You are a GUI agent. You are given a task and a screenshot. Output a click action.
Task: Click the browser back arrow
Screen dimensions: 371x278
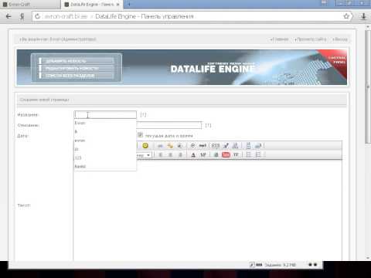(x=9, y=16)
